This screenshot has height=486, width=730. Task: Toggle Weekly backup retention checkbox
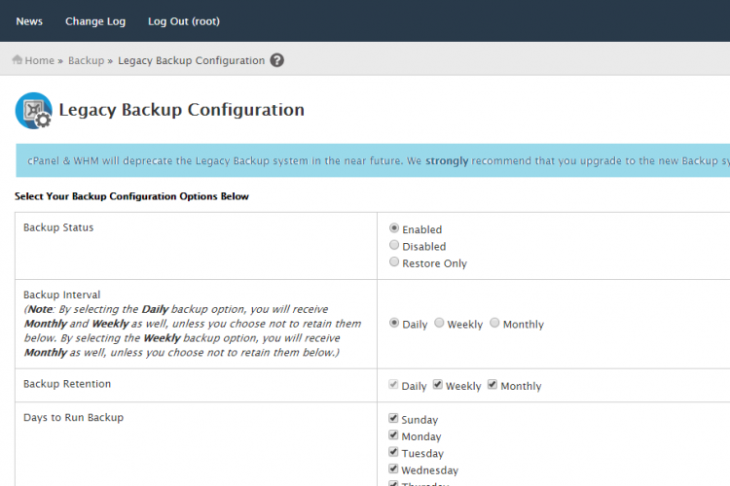click(x=438, y=384)
